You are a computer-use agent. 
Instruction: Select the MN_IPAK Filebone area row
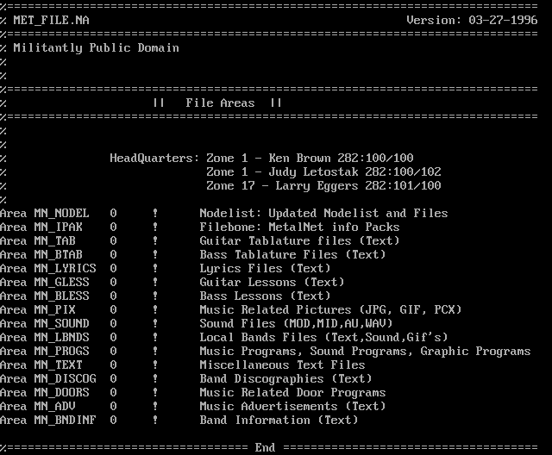61,227
